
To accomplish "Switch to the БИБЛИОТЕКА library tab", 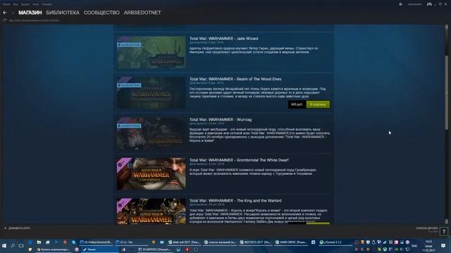I will pyautogui.click(x=63, y=13).
